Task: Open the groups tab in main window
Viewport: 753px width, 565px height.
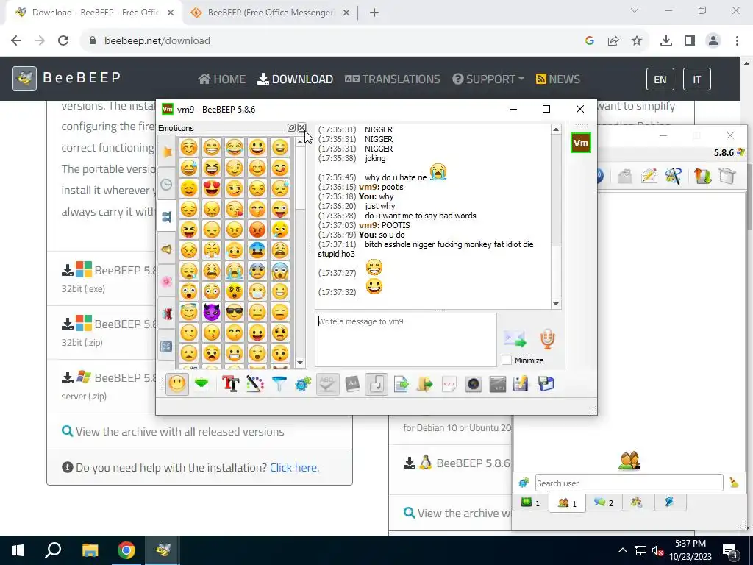Action: 637,502
